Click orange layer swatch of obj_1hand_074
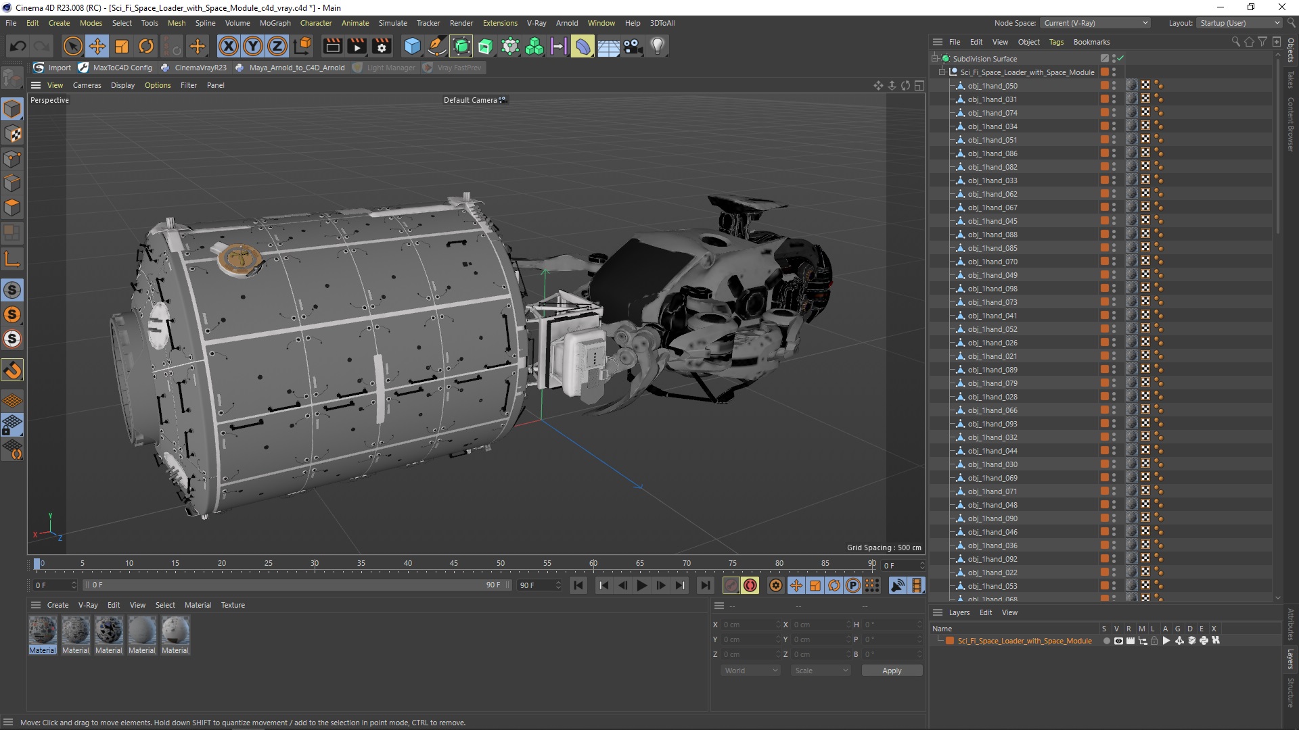 coord(1104,113)
